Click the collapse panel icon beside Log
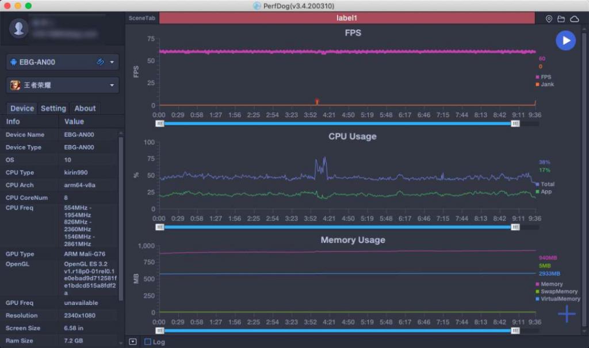Screen dimensions: 589x348 tap(133, 342)
